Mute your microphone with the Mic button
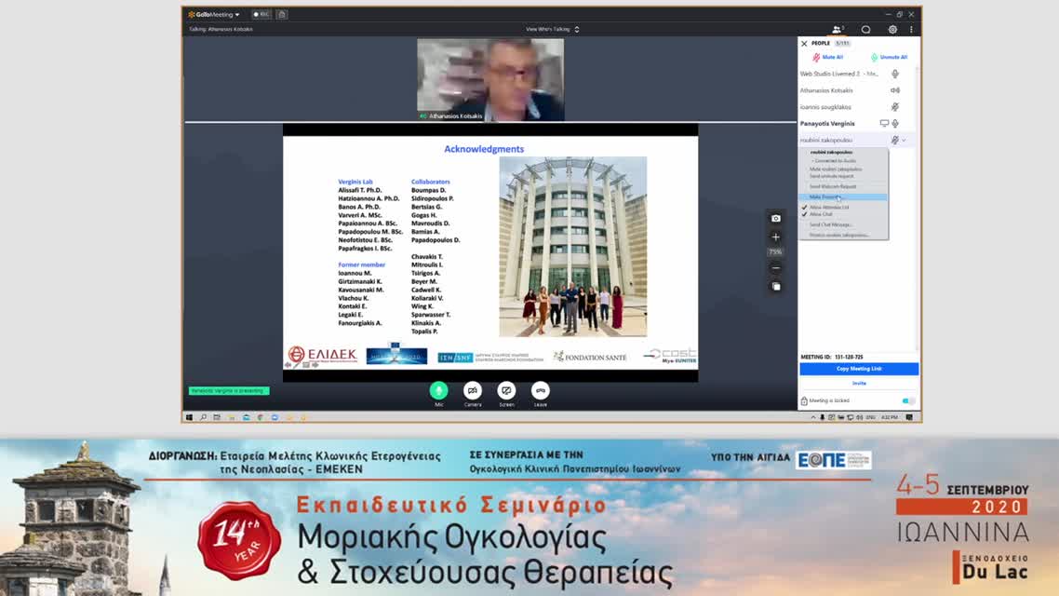 point(437,391)
